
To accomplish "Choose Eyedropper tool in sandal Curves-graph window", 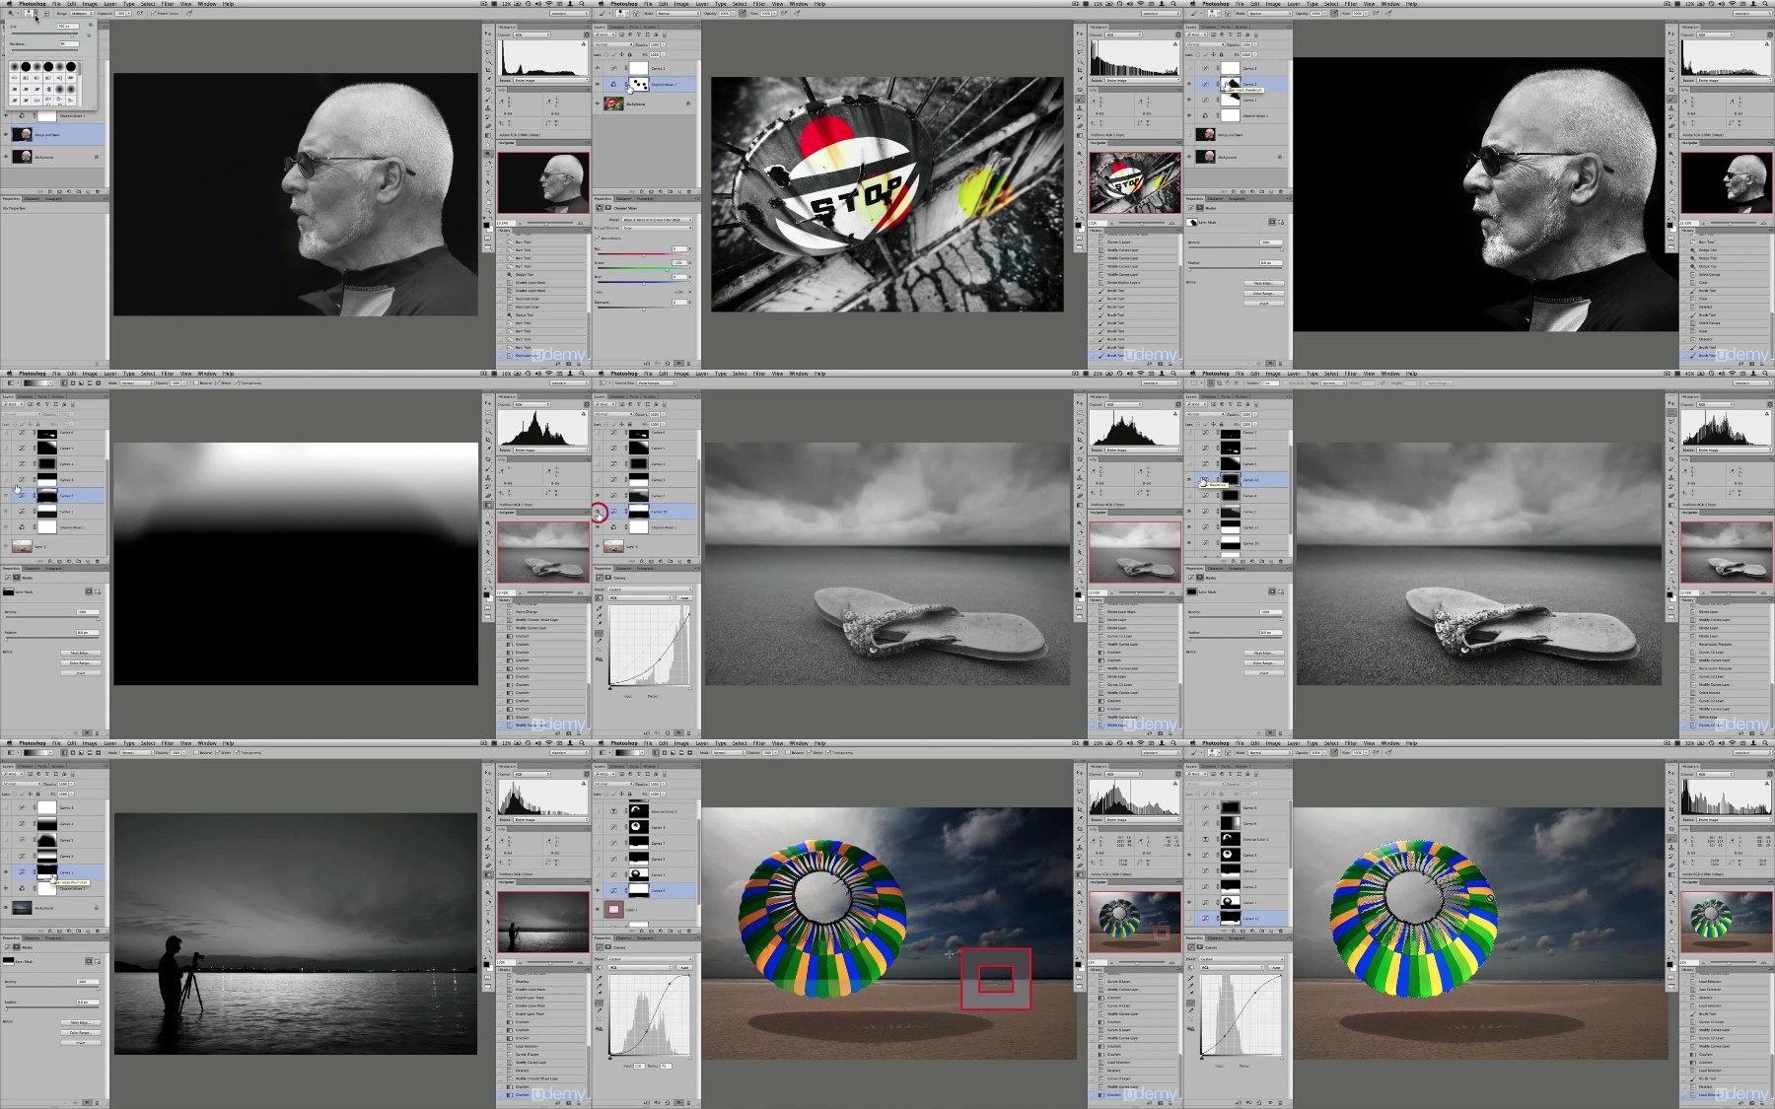I will coord(1080,450).
